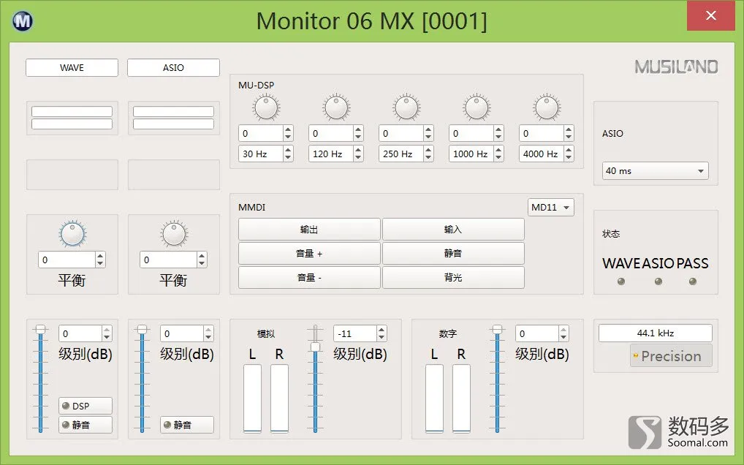The image size is (744, 465).
Task: Click the 模拟 level slider handle
Action: tap(315, 347)
